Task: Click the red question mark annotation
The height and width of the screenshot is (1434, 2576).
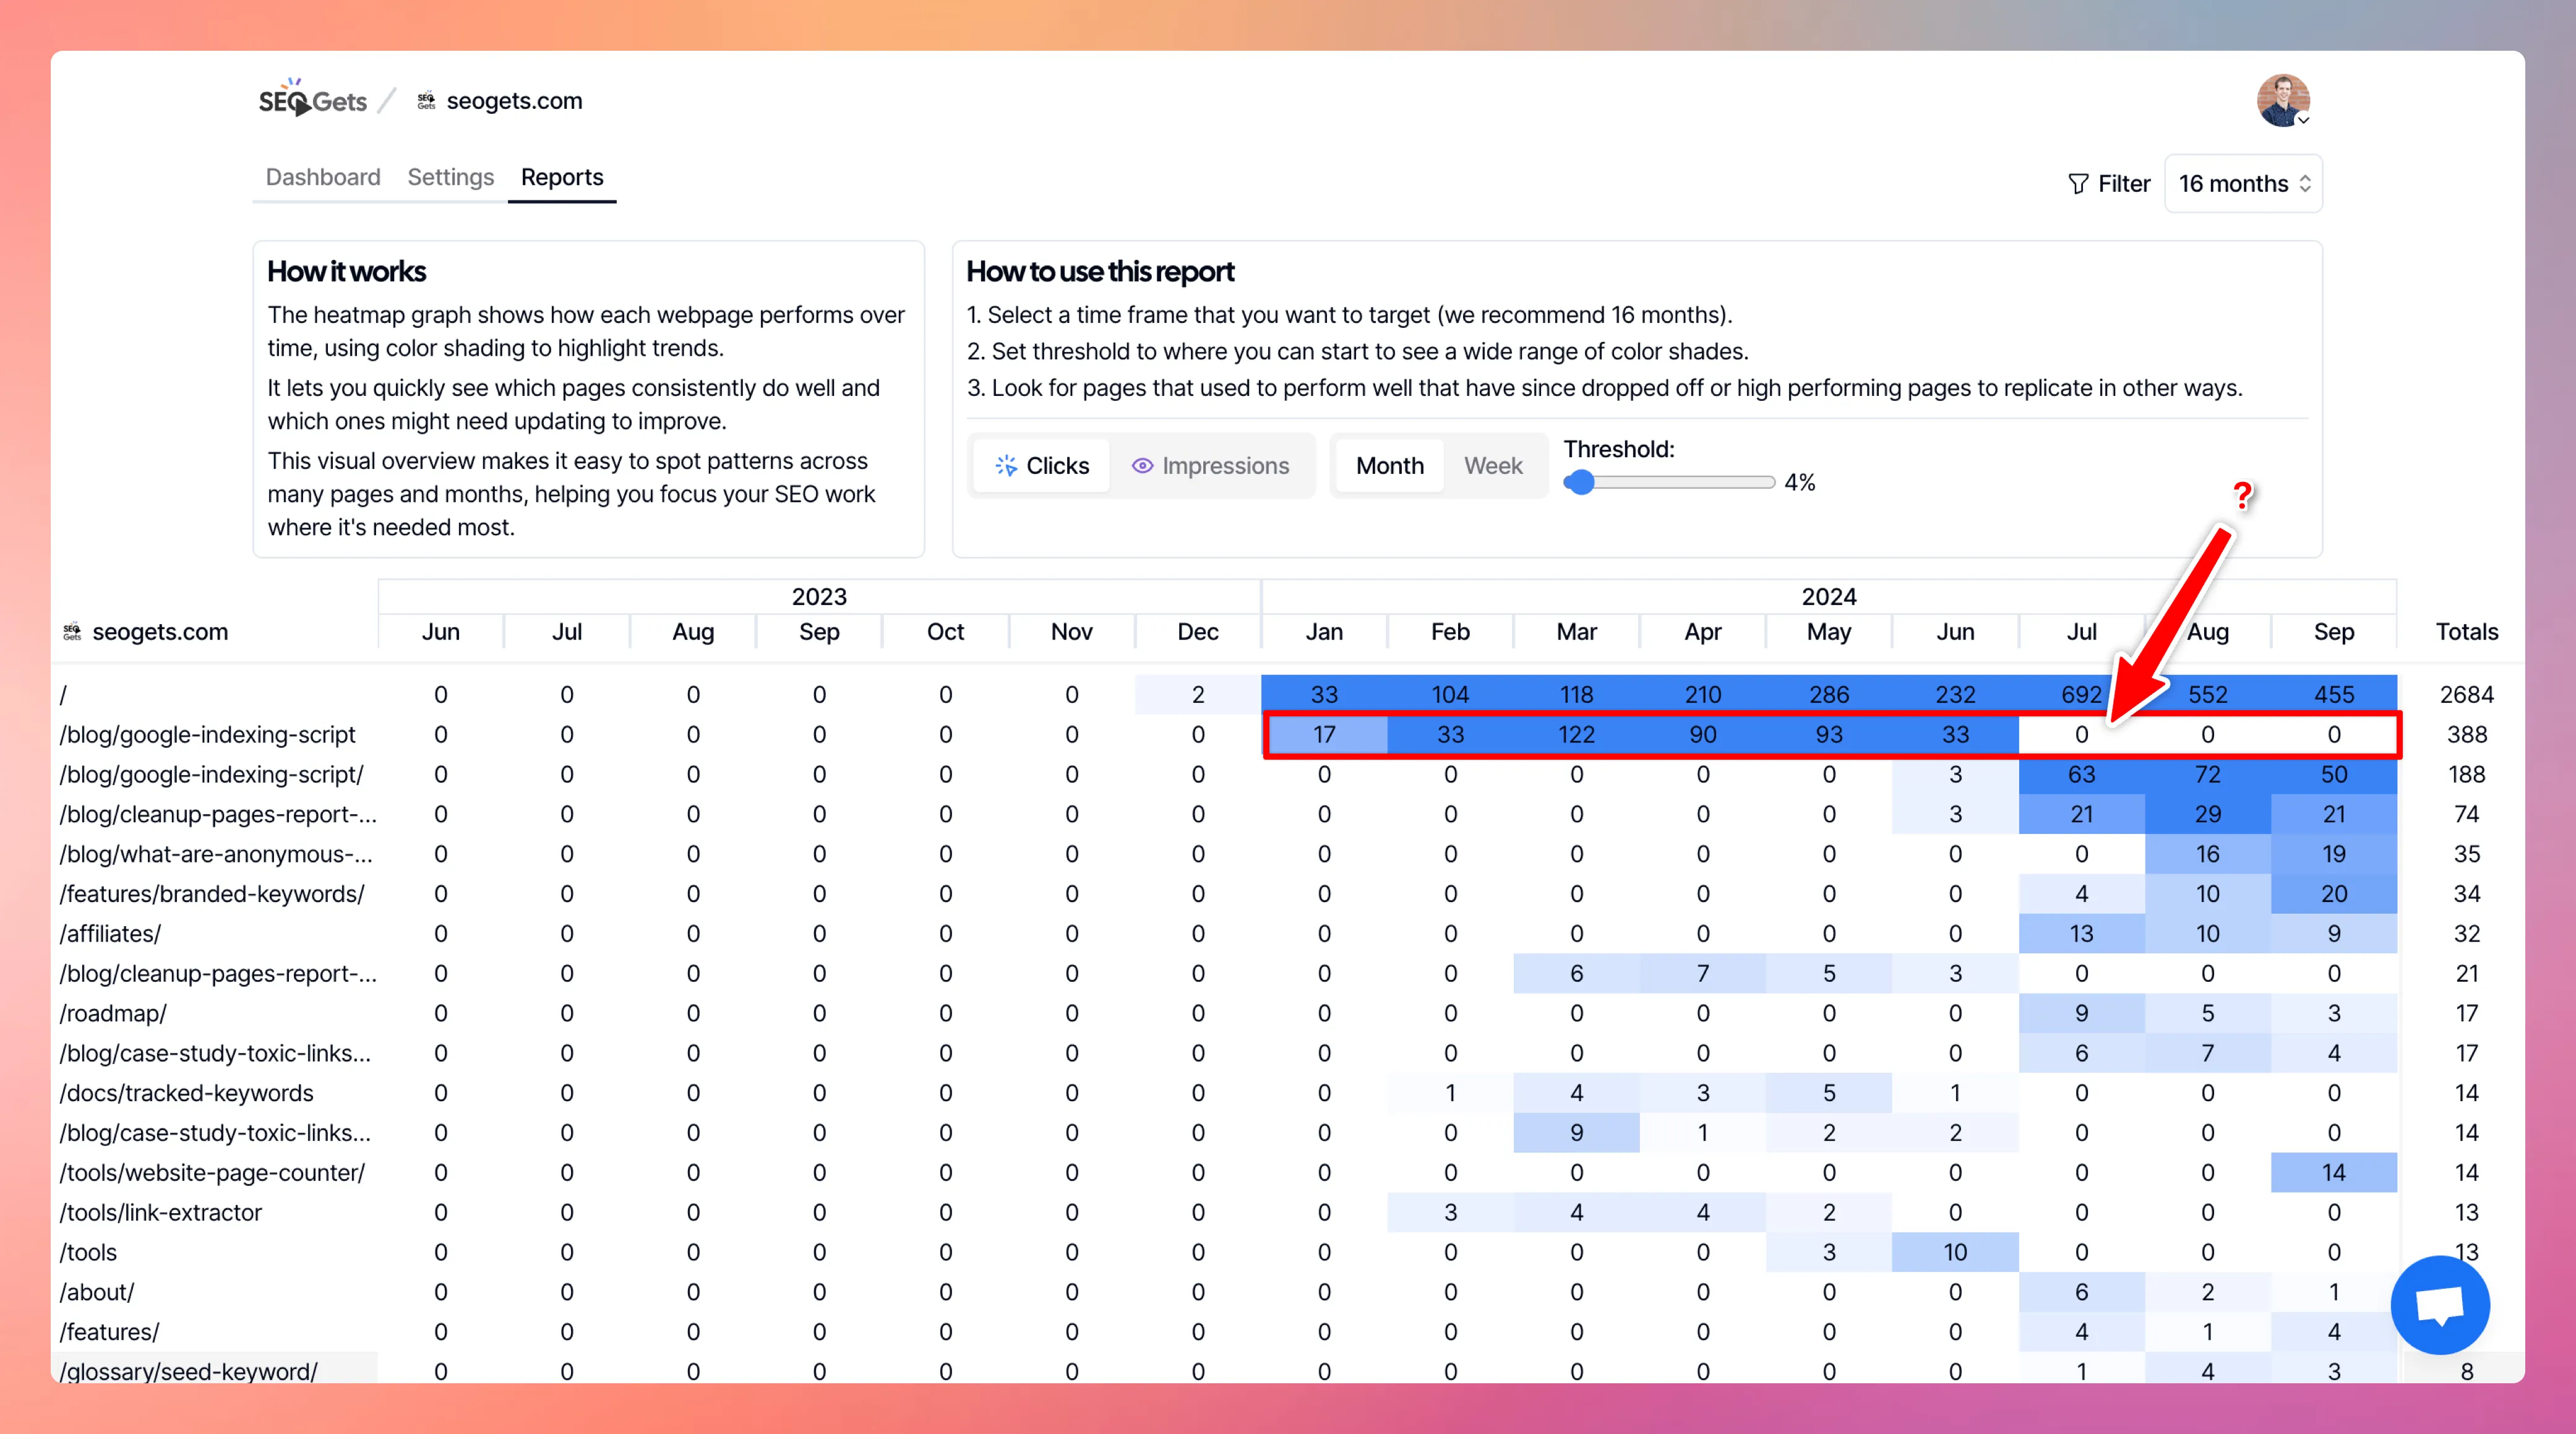Action: (x=2242, y=495)
